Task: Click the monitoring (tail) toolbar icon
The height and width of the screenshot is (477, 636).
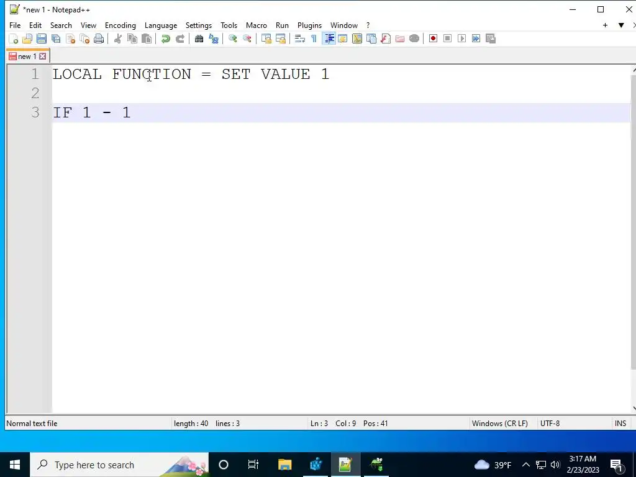Action: point(414,39)
